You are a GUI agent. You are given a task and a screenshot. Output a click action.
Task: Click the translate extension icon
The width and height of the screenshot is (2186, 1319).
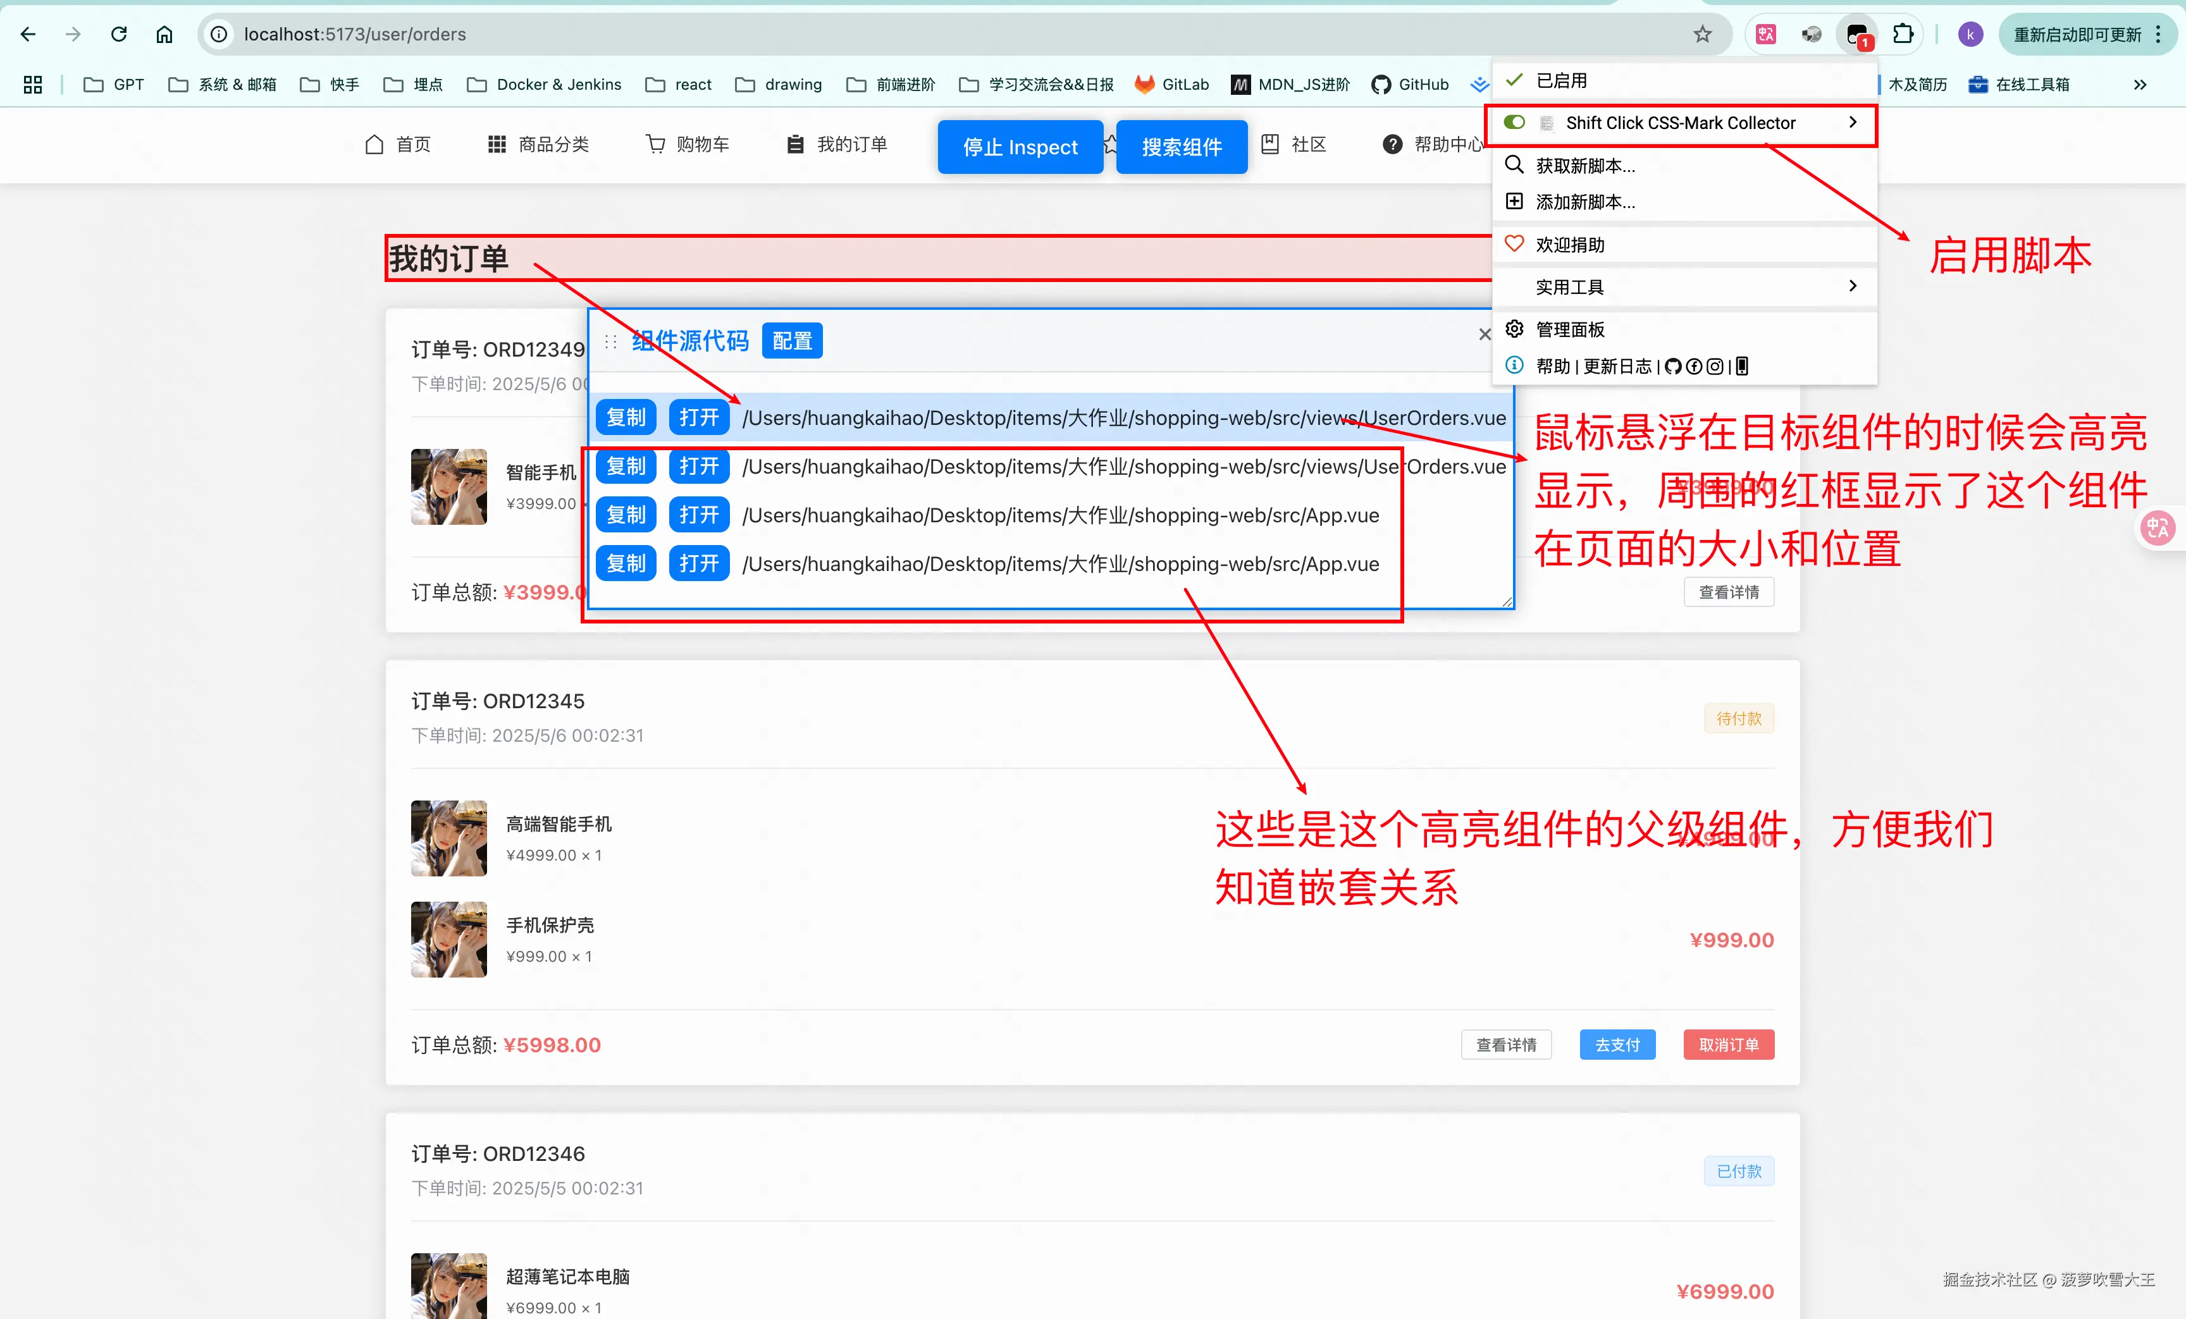(x=1765, y=35)
